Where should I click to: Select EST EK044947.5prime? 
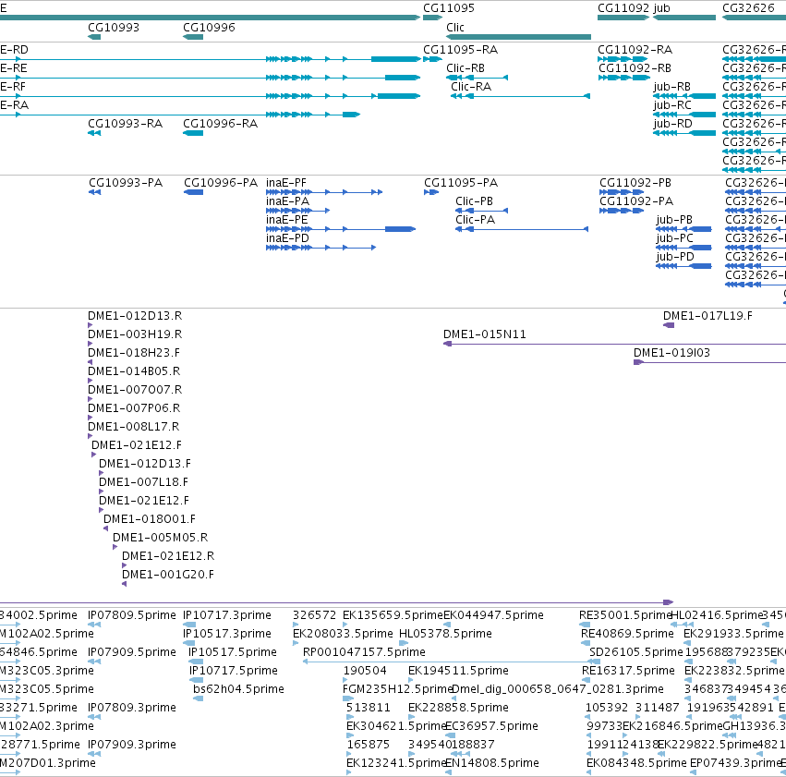point(447,625)
